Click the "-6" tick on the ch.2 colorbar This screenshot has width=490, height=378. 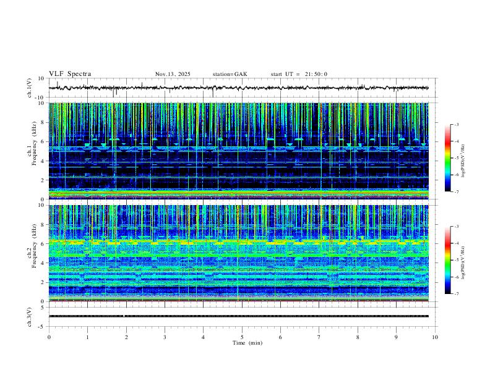click(457, 277)
